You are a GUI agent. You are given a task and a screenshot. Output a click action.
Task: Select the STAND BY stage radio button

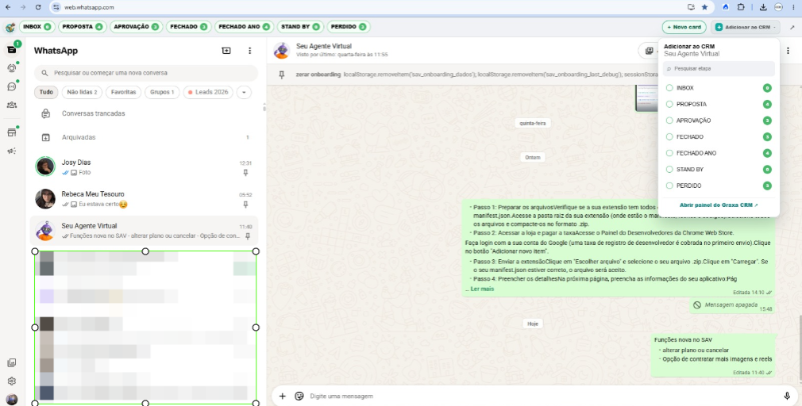tap(669, 170)
